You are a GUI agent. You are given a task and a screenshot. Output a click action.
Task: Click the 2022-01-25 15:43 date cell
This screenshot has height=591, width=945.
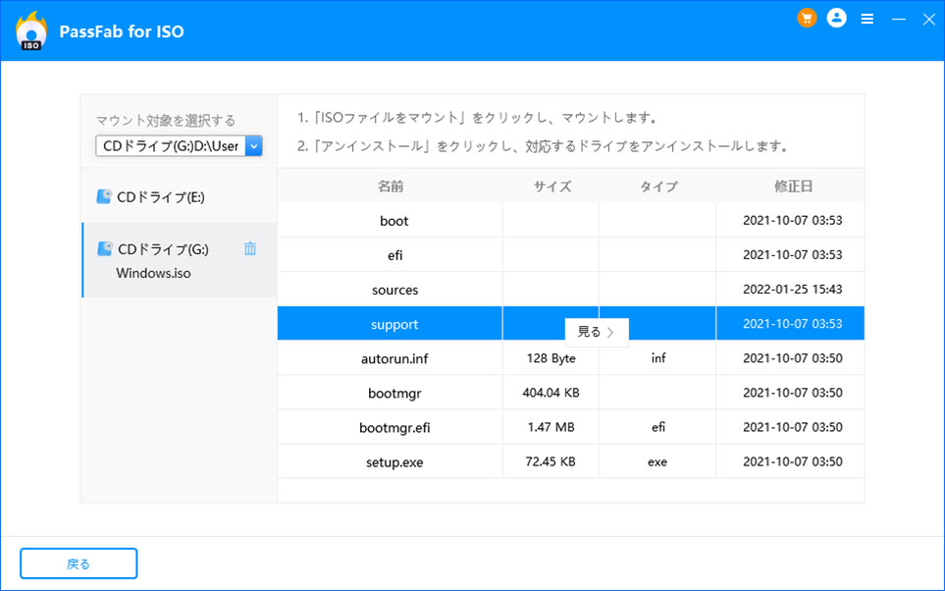point(792,289)
